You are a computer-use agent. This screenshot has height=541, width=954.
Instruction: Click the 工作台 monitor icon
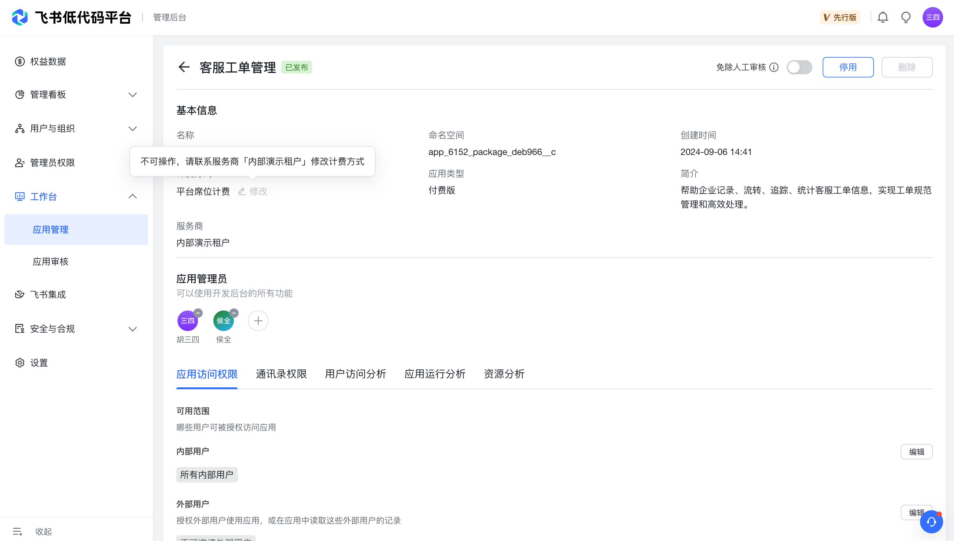coord(20,197)
